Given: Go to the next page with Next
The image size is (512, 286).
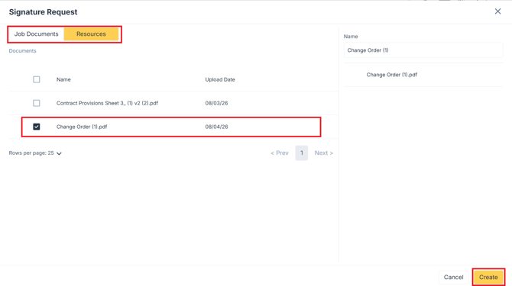Looking at the screenshot, I should click(323, 153).
